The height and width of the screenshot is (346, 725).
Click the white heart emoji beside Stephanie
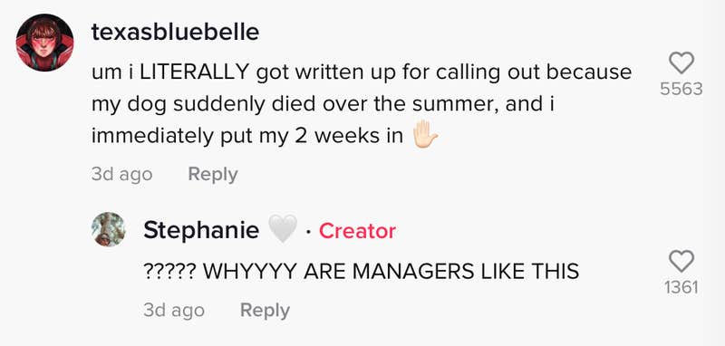click(x=282, y=229)
